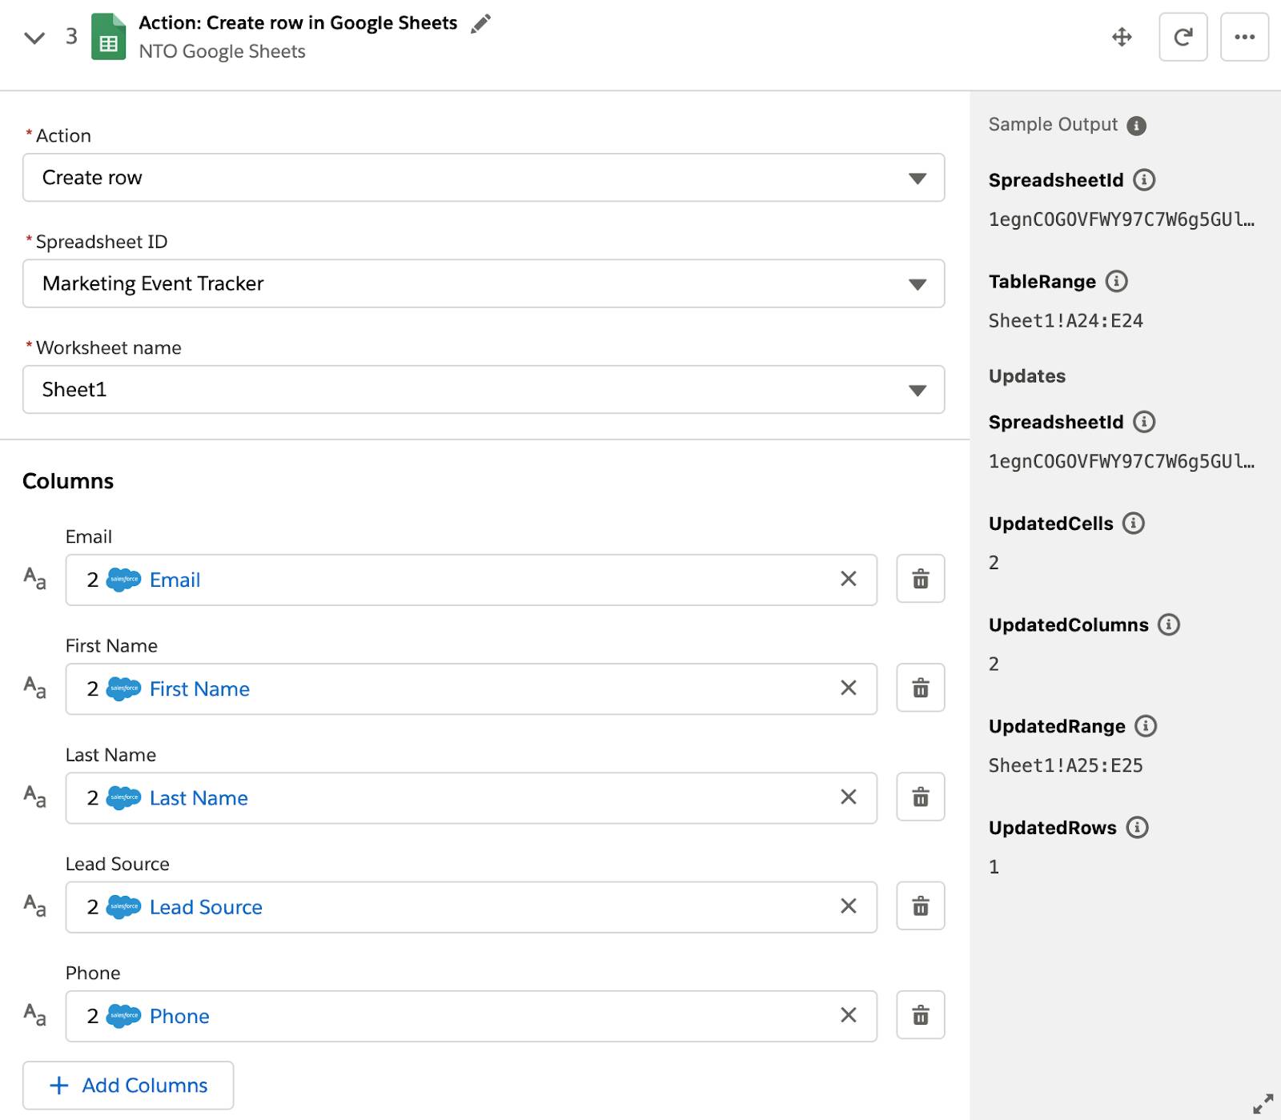Clear the Lead Source column value
This screenshot has height=1120, width=1281.
pos(849,905)
